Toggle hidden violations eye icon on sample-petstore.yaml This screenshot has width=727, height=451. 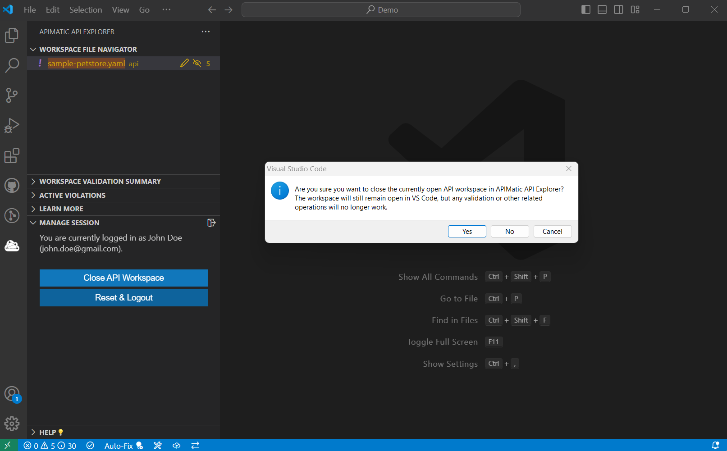[197, 63]
